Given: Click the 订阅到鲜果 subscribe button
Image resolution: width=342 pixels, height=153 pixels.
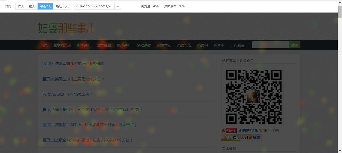Looking at the screenshot, I should click(241, 137).
